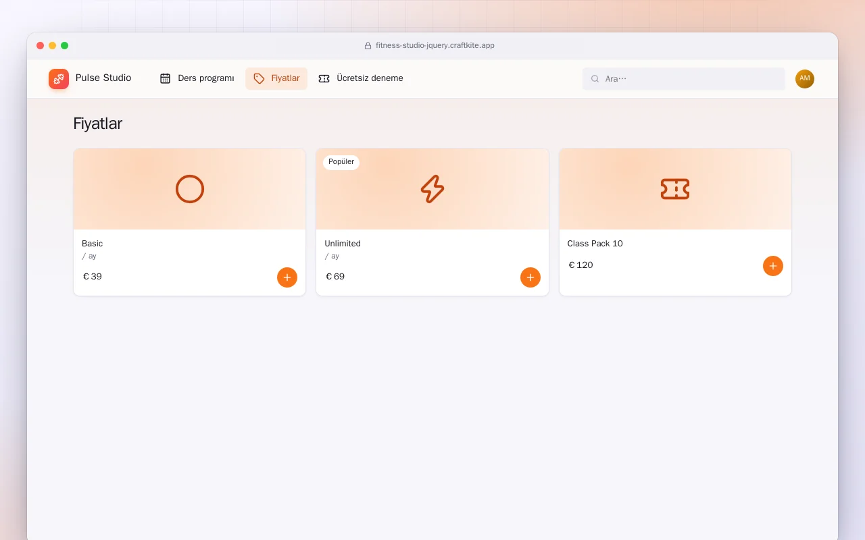Focus the Ara search field
Viewport: 865px width, 540px height.
coord(684,79)
